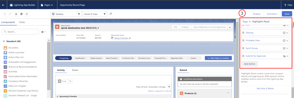Image resolution: width=294 pixels, height=98 pixels.
Task: Switch to the Components tab
Action: (x=8, y=22)
